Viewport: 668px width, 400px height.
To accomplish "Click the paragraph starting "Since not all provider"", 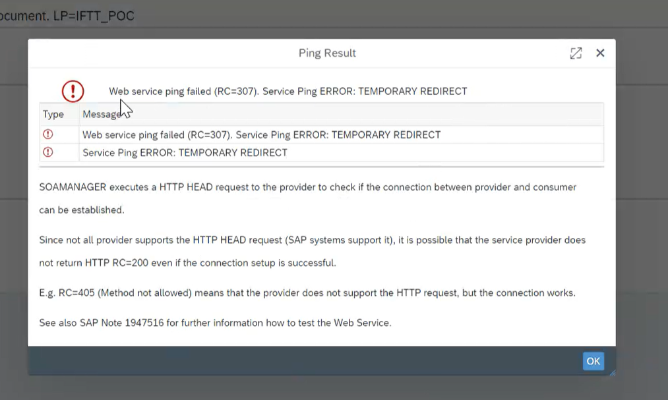I will tap(312, 240).
